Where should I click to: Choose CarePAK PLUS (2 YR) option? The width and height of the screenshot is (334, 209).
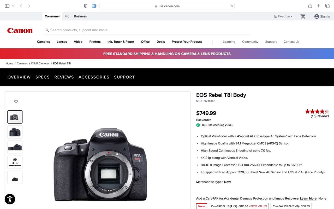291,206
